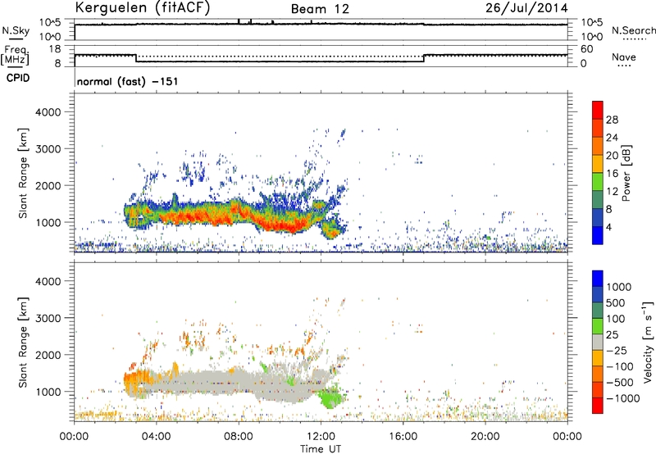656x454 pixels.
Task: Click the 'CPID' label
Action: tap(18, 78)
